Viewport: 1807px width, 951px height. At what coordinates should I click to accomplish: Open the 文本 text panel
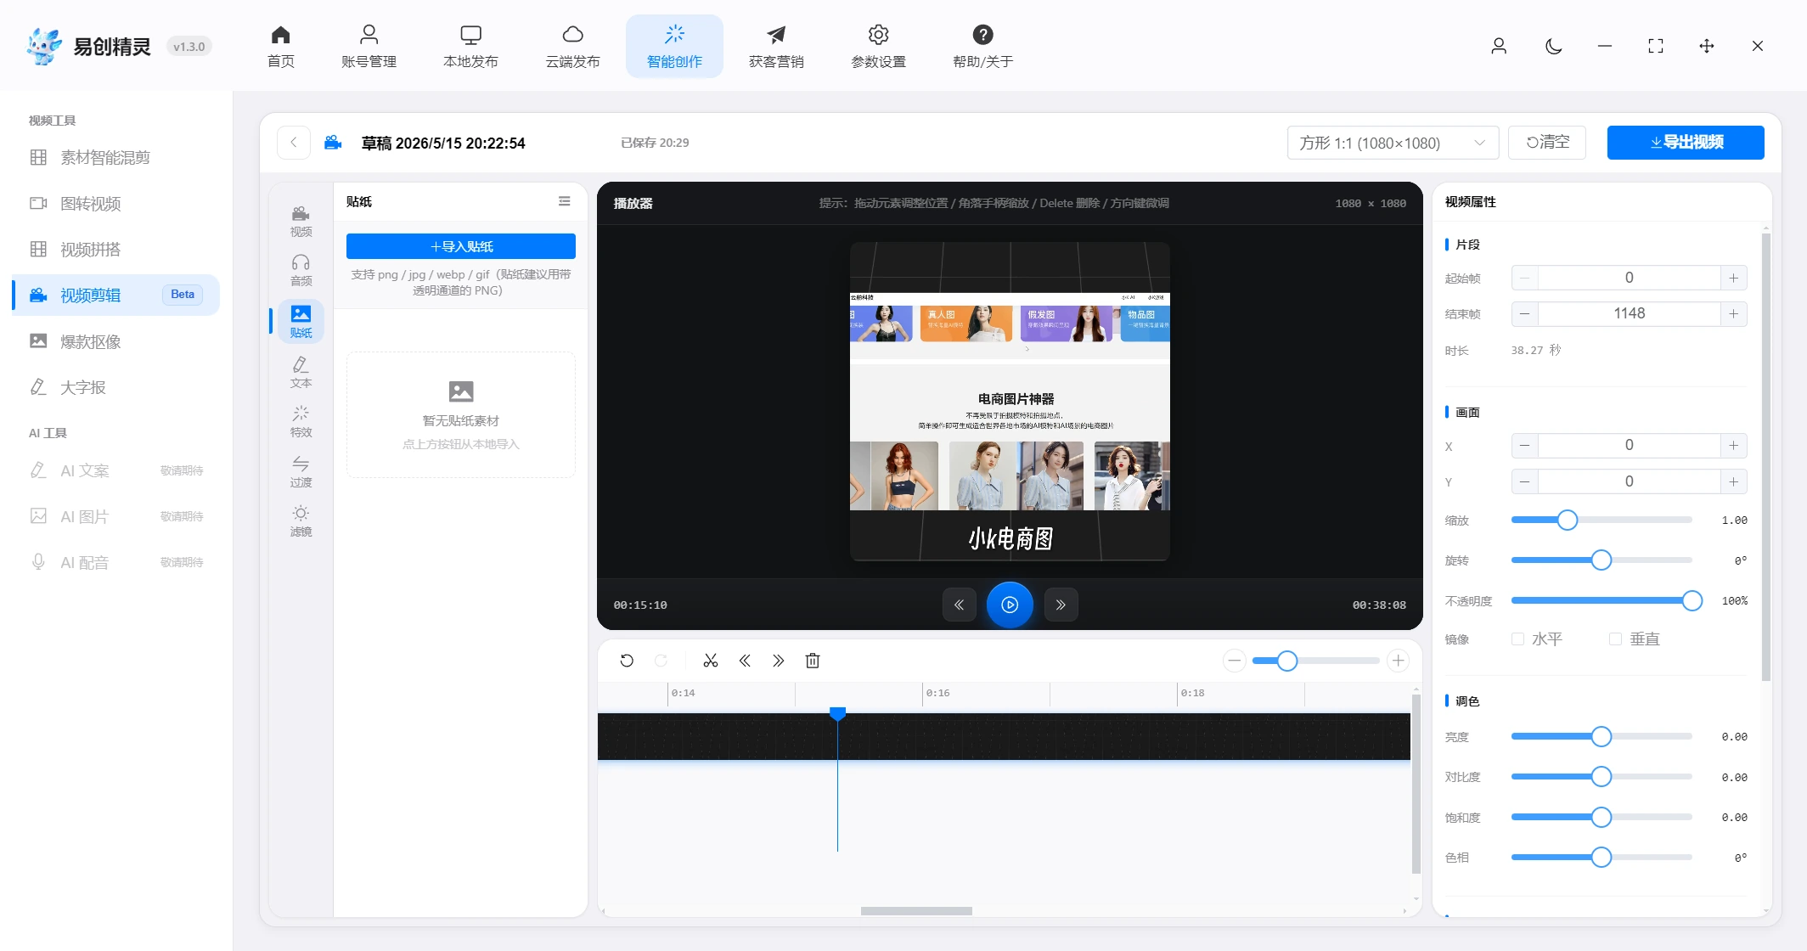(x=301, y=373)
